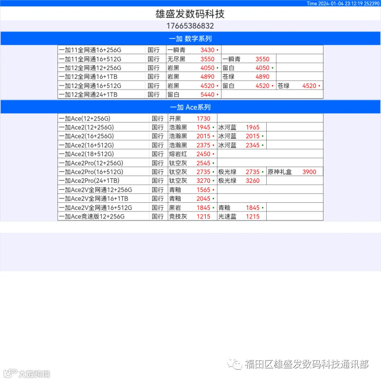
Task: Choose model 一加Ace2(16+512G)
Action: click(86, 145)
